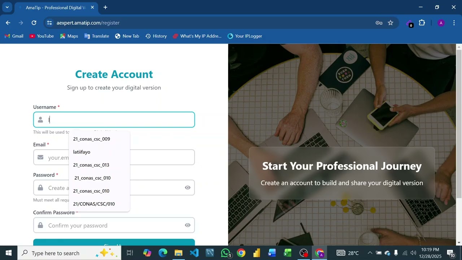Open saved password manager key icon
Image resolution: width=462 pixels, height=260 pixels.
coord(379,23)
